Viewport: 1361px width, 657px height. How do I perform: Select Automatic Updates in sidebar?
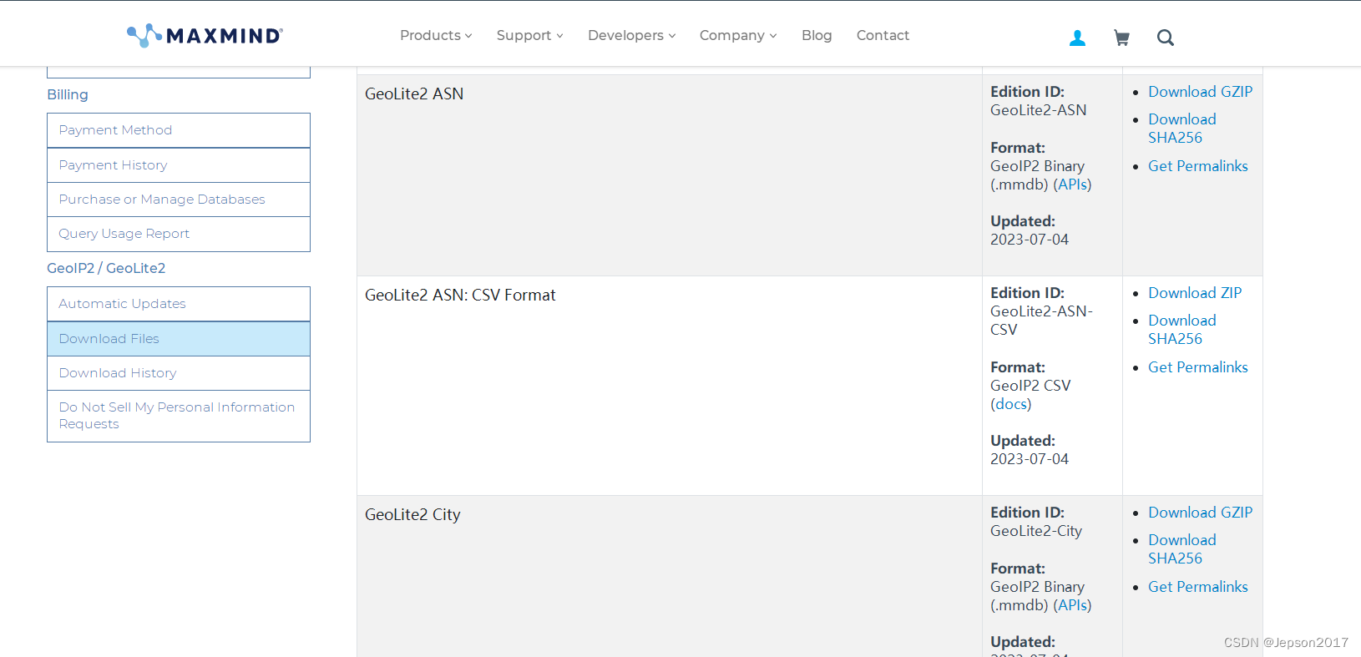[x=179, y=304]
